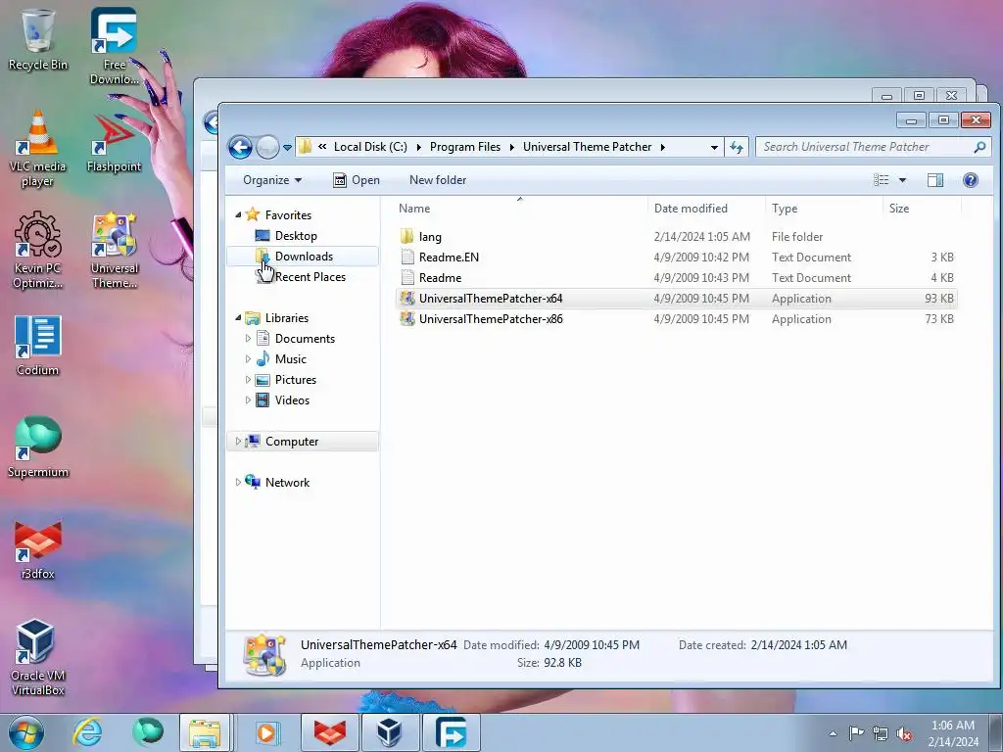Launch Free Download Manager desktop shortcut
Viewport: 1003px width, 752px height.
(114, 46)
